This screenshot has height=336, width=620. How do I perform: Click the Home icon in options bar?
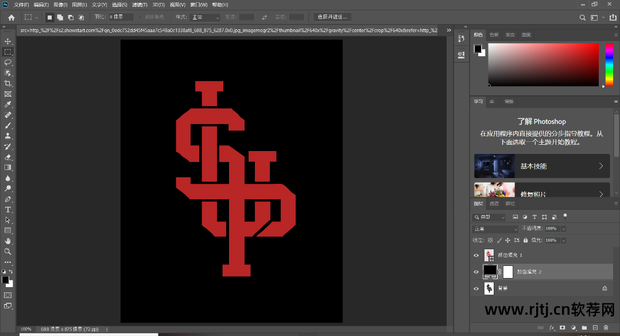(x=11, y=17)
